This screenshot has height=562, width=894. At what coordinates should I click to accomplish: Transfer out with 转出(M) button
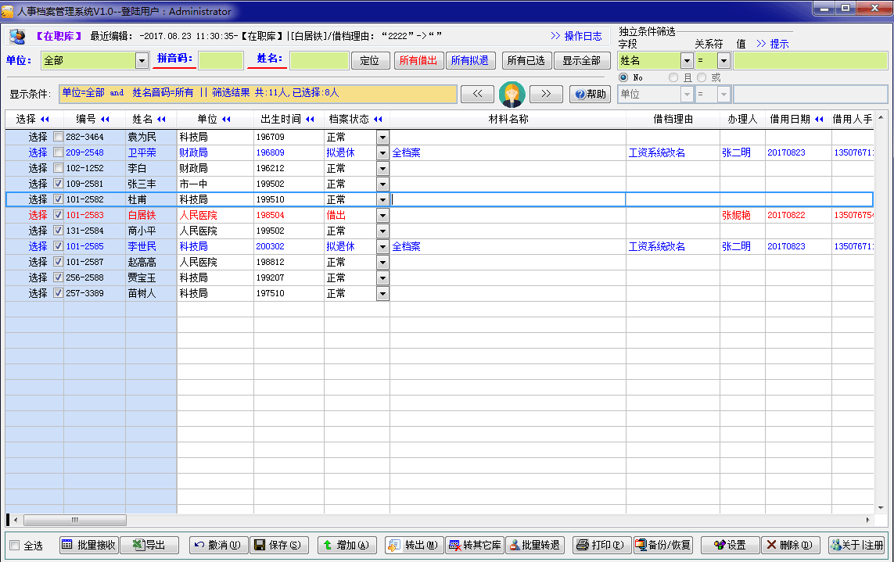click(414, 545)
